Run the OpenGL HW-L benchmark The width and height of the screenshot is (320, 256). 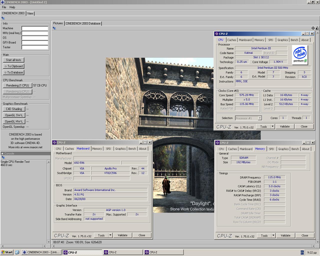[14, 121]
